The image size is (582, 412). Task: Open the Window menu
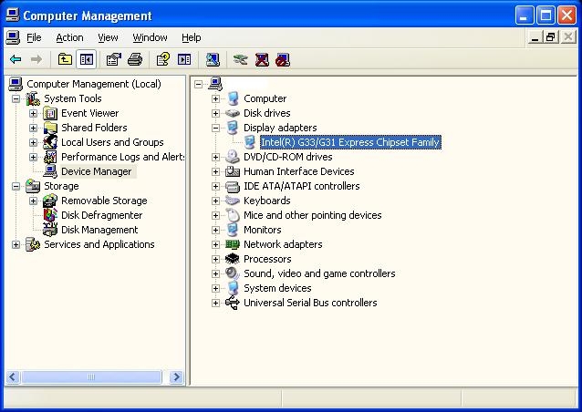tap(150, 37)
